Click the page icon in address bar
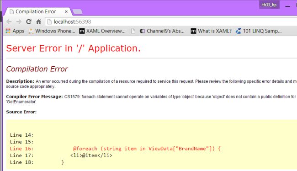This screenshot has height=171, width=297. click(x=49, y=22)
